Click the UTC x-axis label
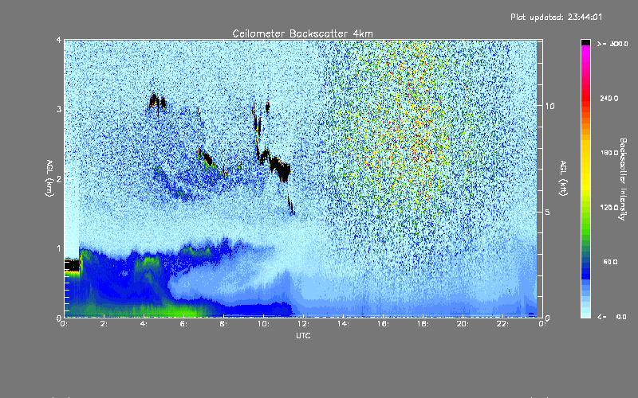 303,335
